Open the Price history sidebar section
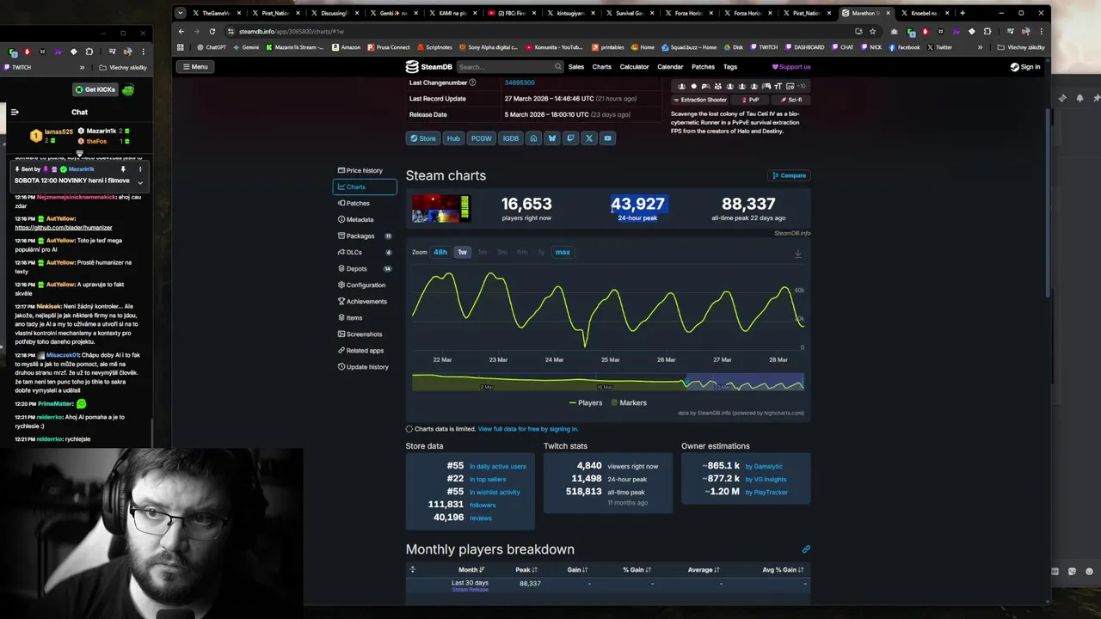Screen dimensions: 1101x619 360,170
